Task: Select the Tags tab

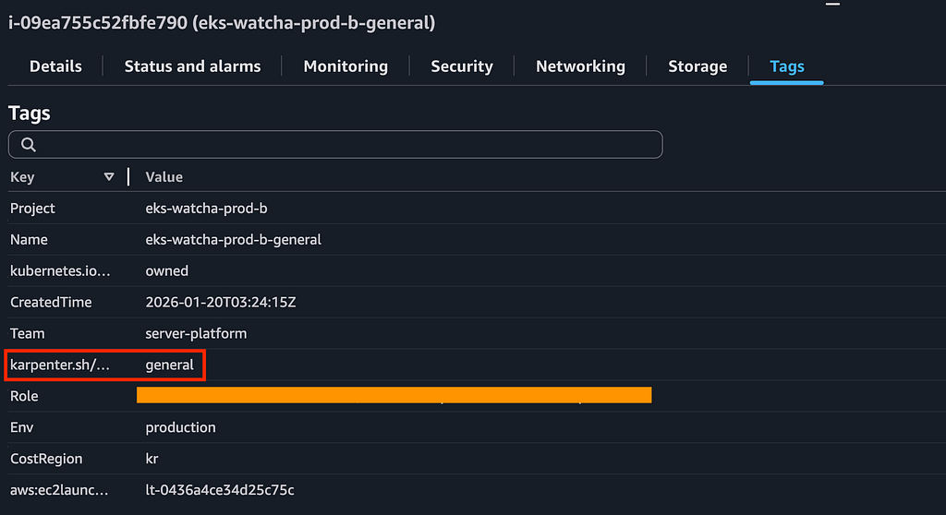Action: tap(787, 66)
